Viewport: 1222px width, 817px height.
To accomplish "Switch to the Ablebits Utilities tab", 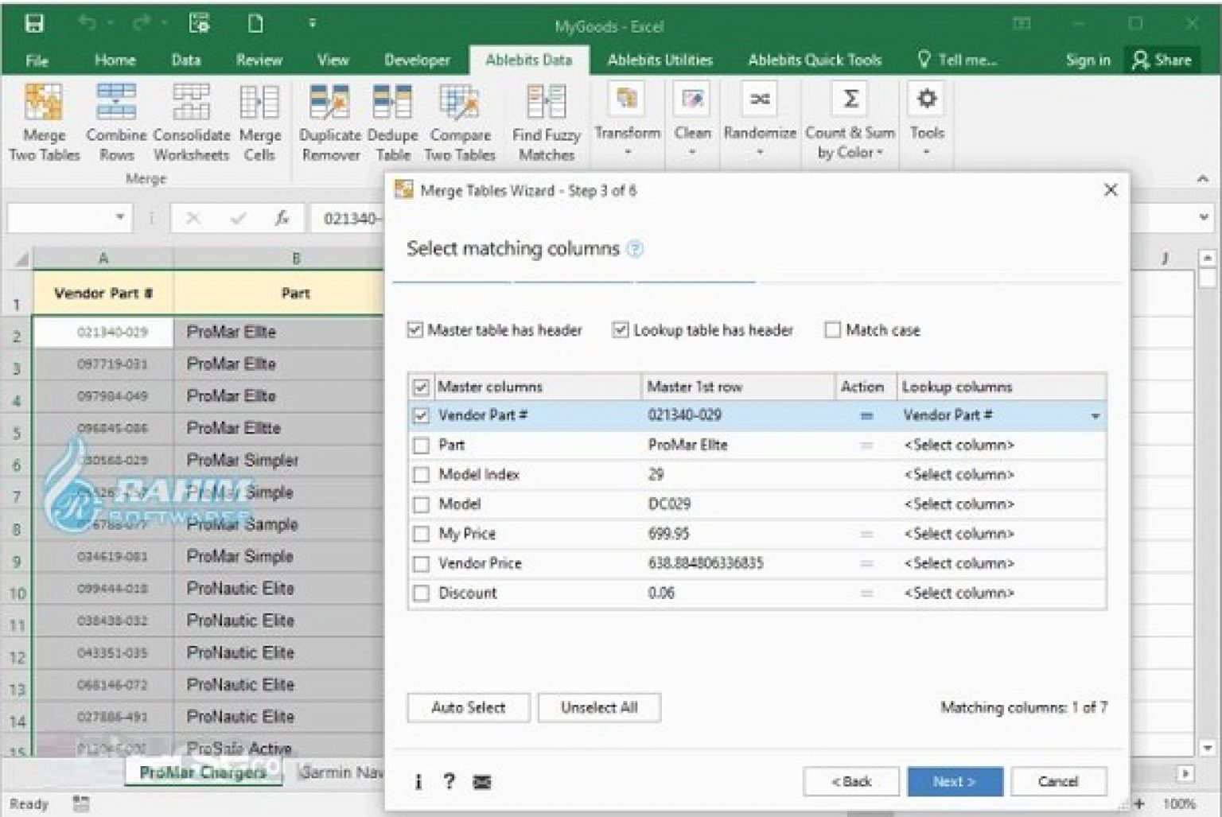I will point(659,60).
